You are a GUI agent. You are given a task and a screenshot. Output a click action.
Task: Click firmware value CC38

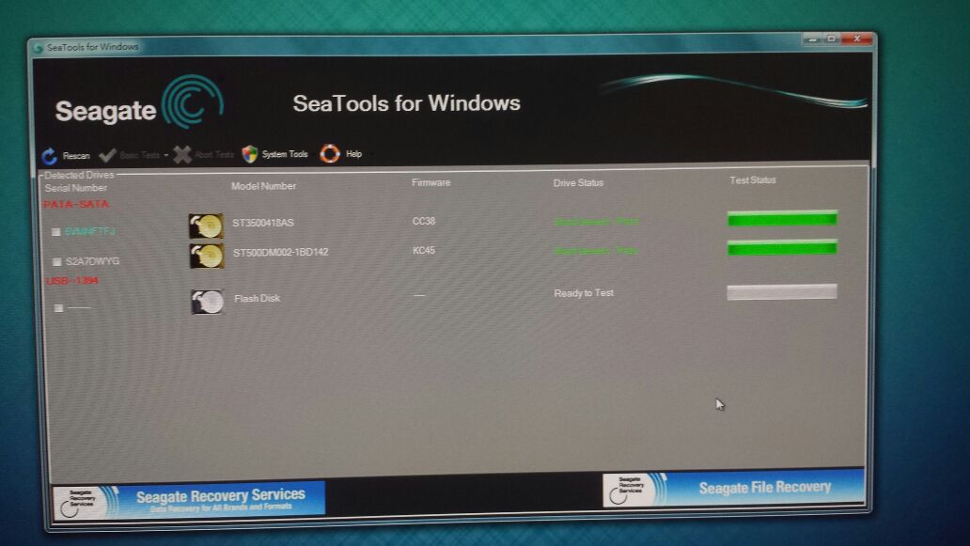tap(424, 221)
